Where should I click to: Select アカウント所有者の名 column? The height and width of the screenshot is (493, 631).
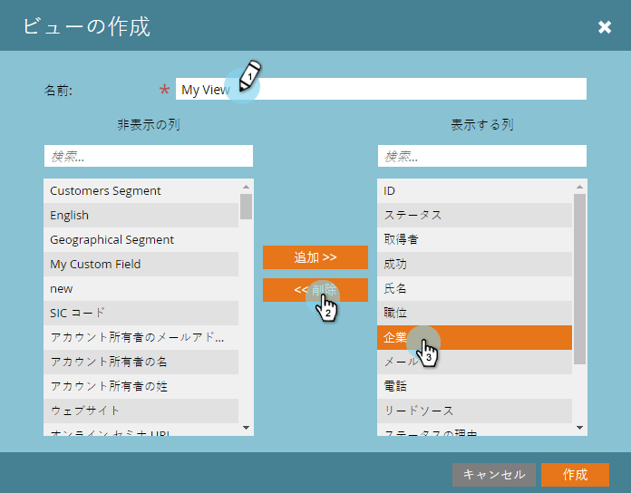[141, 362]
